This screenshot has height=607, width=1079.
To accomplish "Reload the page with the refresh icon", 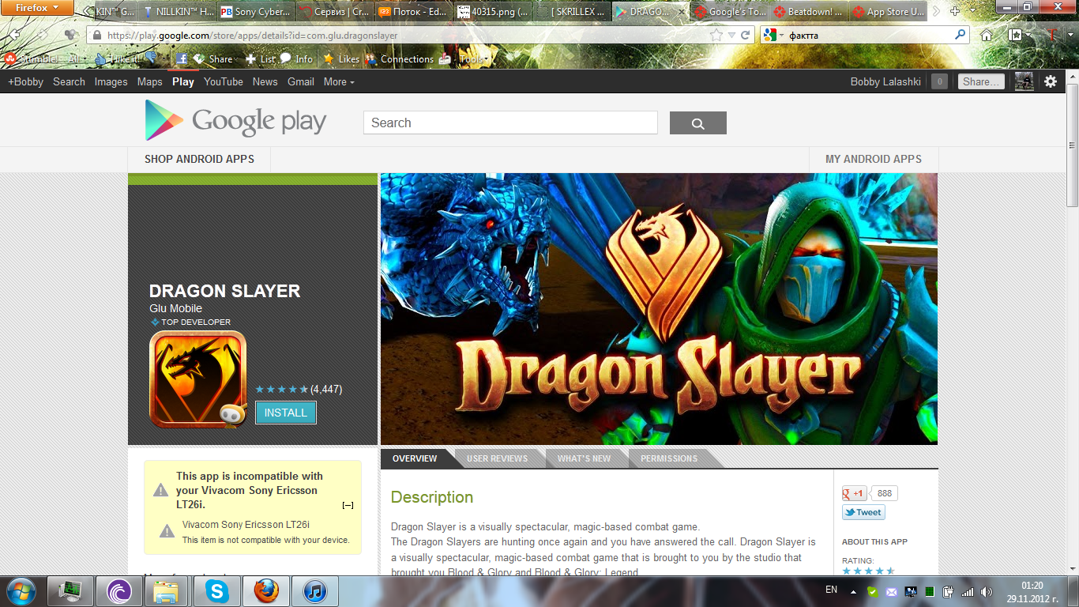I will click(745, 36).
